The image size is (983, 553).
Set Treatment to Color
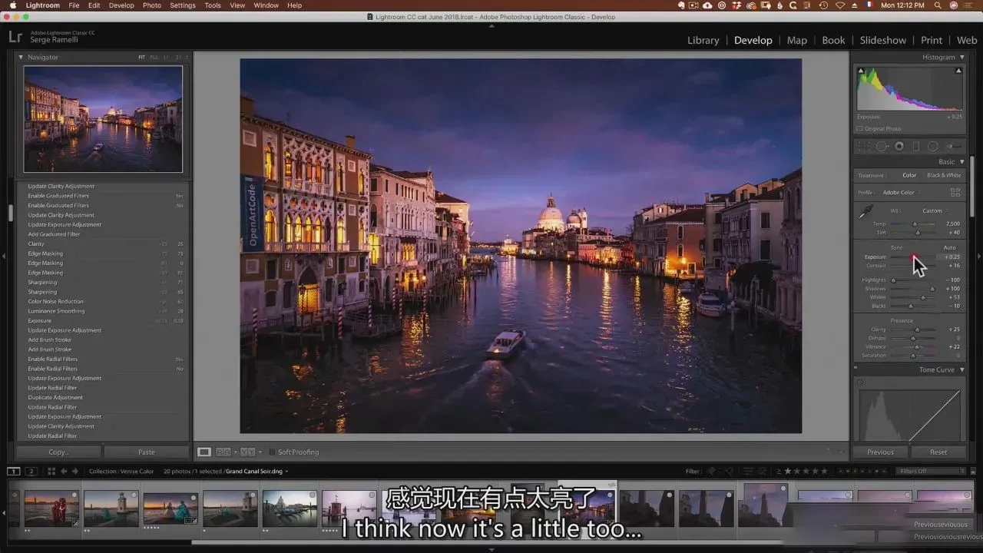(909, 175)
